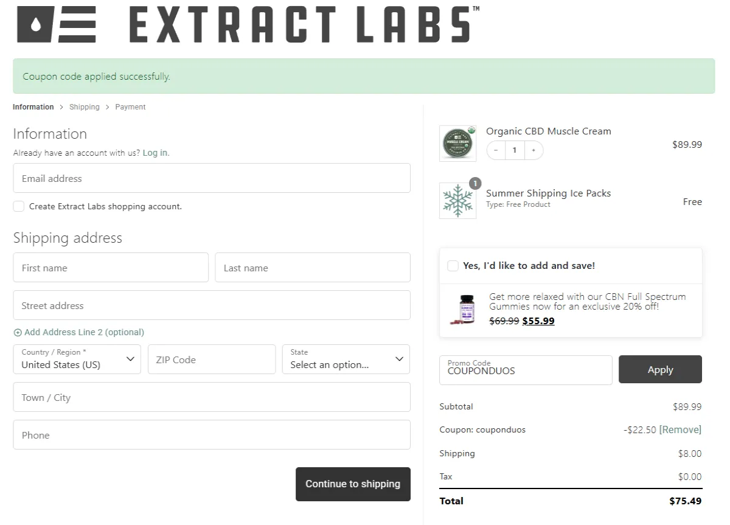
Task: Remove the couponduos coupon
Action: (680, 429)
